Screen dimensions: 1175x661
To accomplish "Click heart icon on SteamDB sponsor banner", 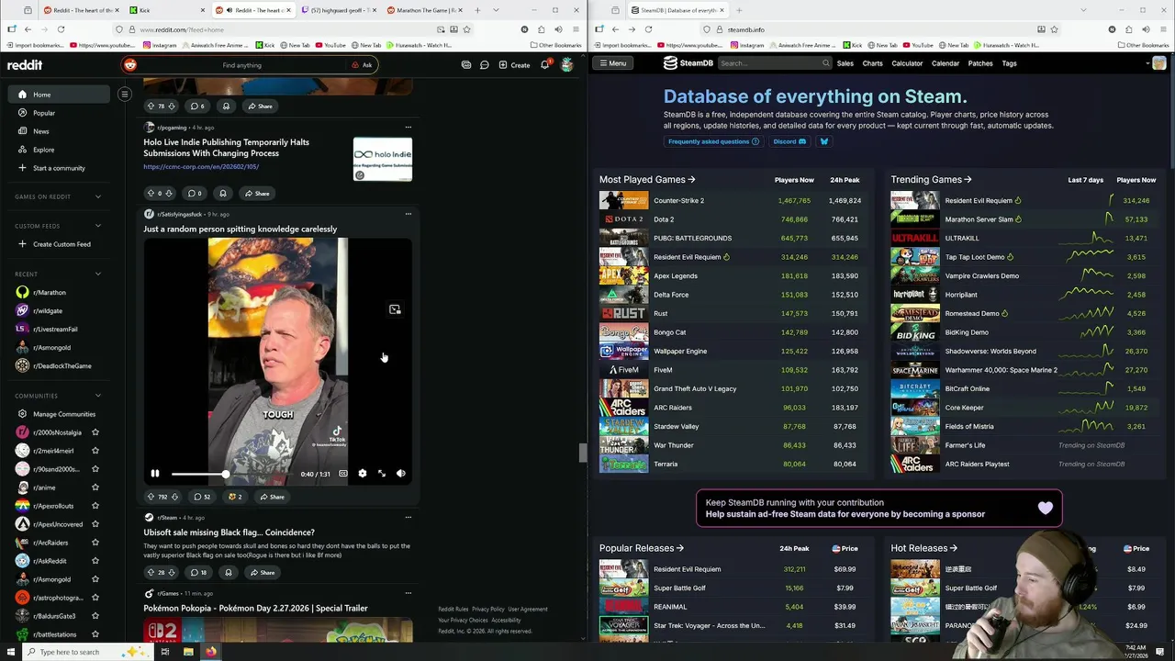I will (1046, 508).
